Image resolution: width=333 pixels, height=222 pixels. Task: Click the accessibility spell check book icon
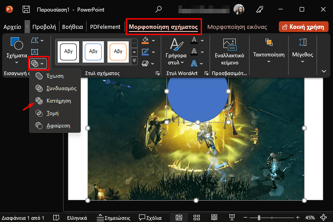56,218
